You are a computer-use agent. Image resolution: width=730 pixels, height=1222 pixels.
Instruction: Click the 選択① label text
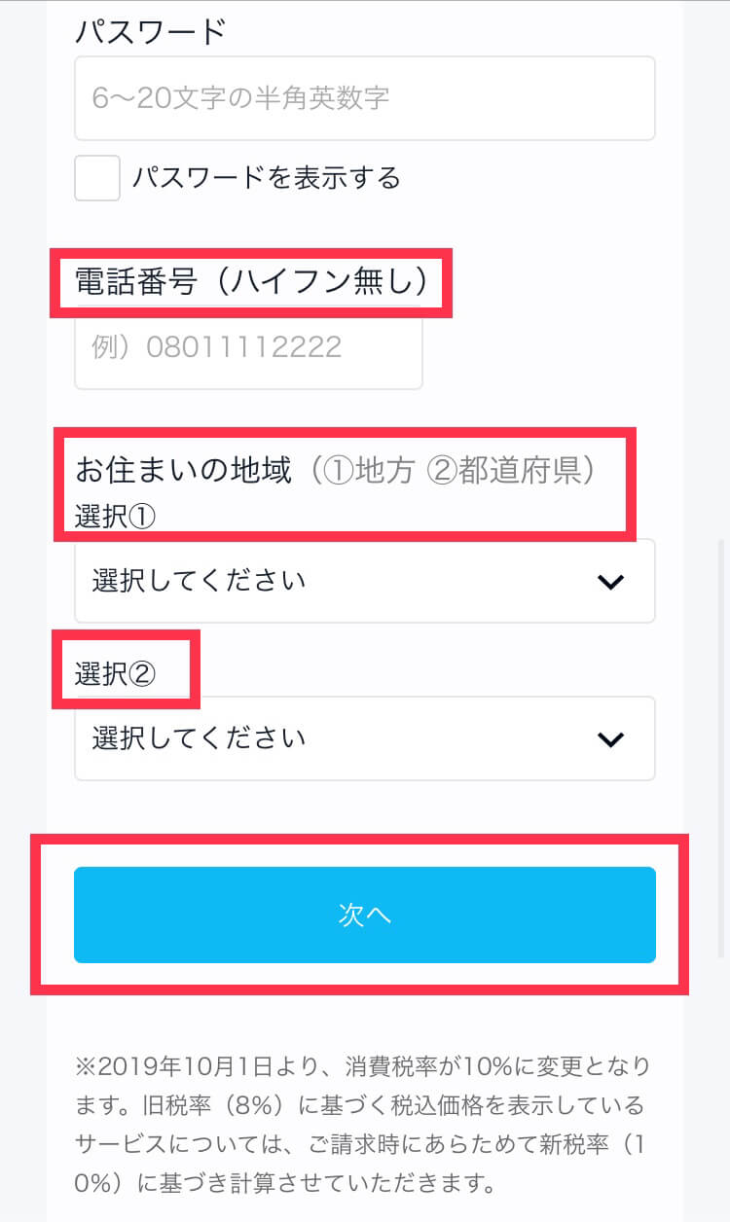pyautogui.click(x=115, y=516)
